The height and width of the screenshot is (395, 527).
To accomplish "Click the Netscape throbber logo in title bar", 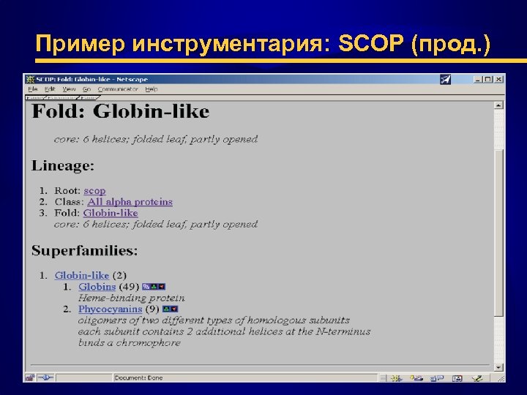I will [445, 80].
